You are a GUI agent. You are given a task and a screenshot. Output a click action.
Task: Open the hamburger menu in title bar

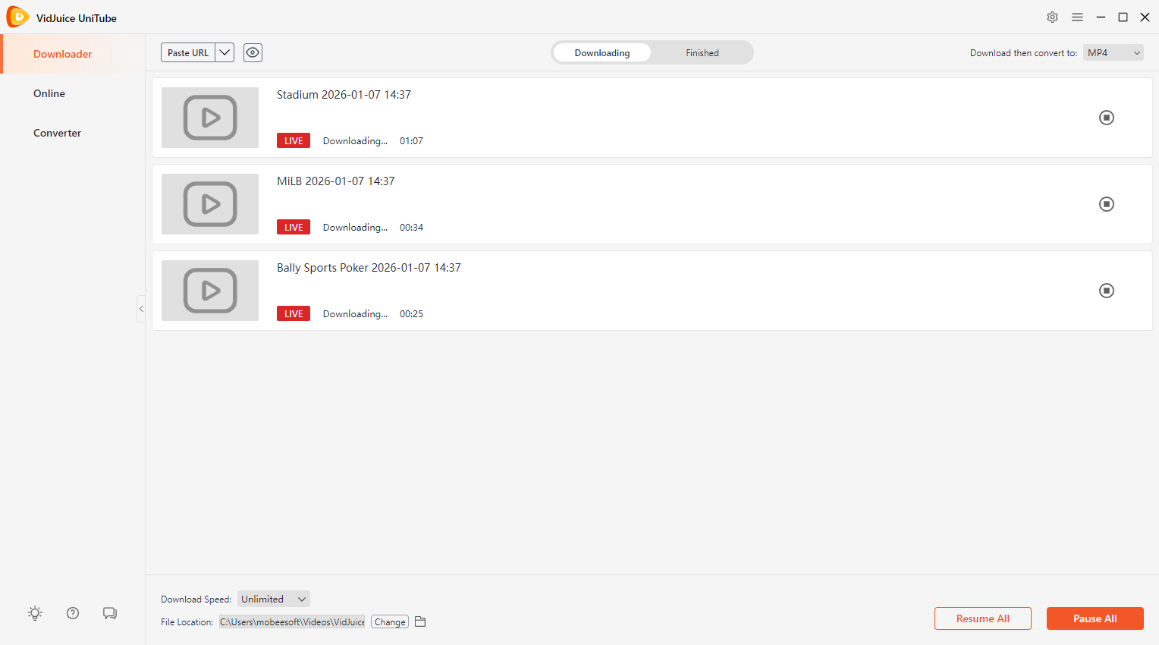click(x=1077, y=17)
